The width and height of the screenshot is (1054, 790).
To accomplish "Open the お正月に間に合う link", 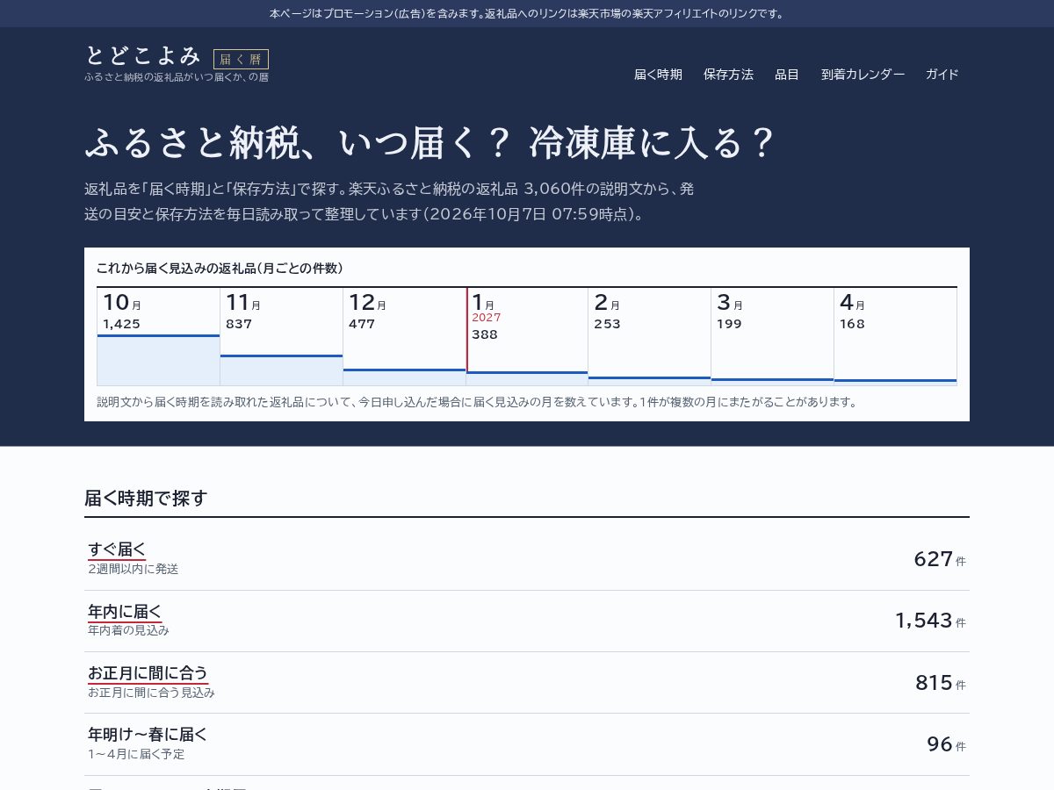I will coord(148,673).
